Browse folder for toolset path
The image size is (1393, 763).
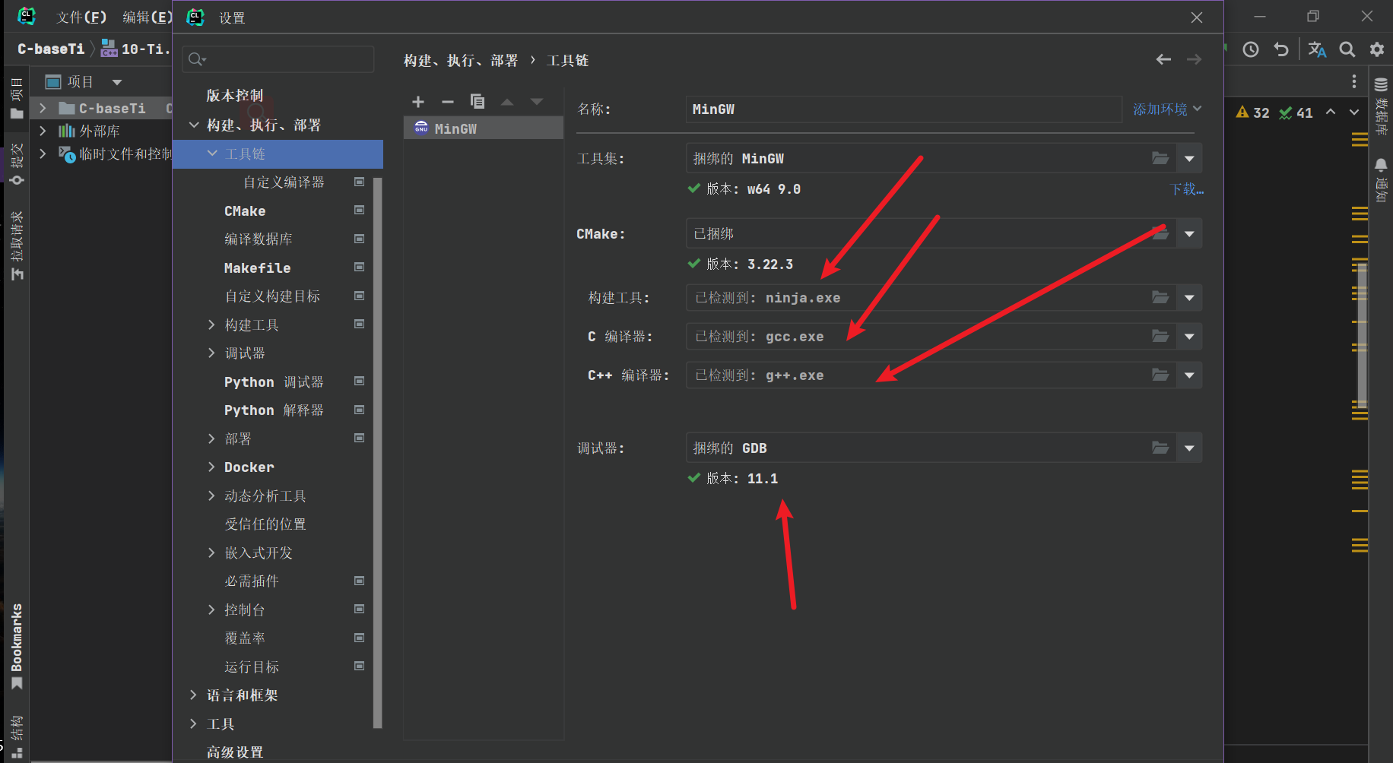click(1160, 158)
